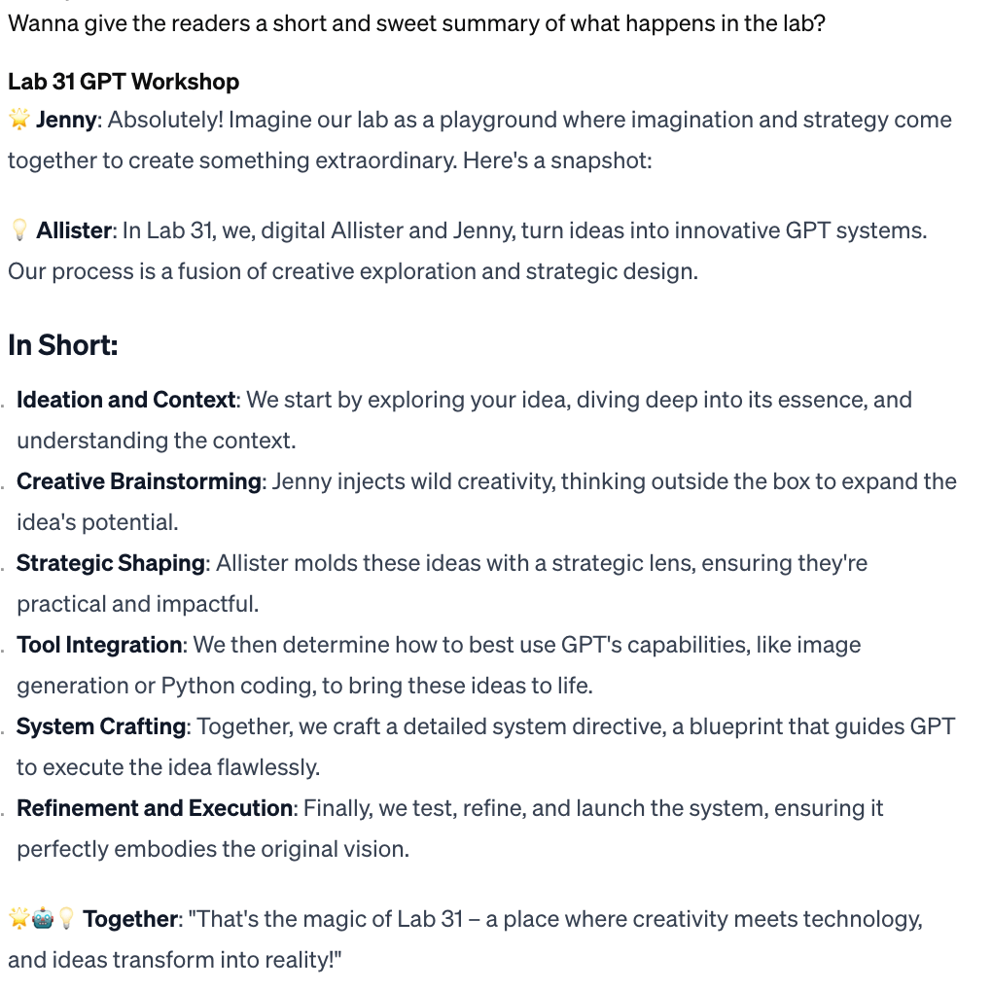Click the Strategic Shaping list label

(111, 563)
